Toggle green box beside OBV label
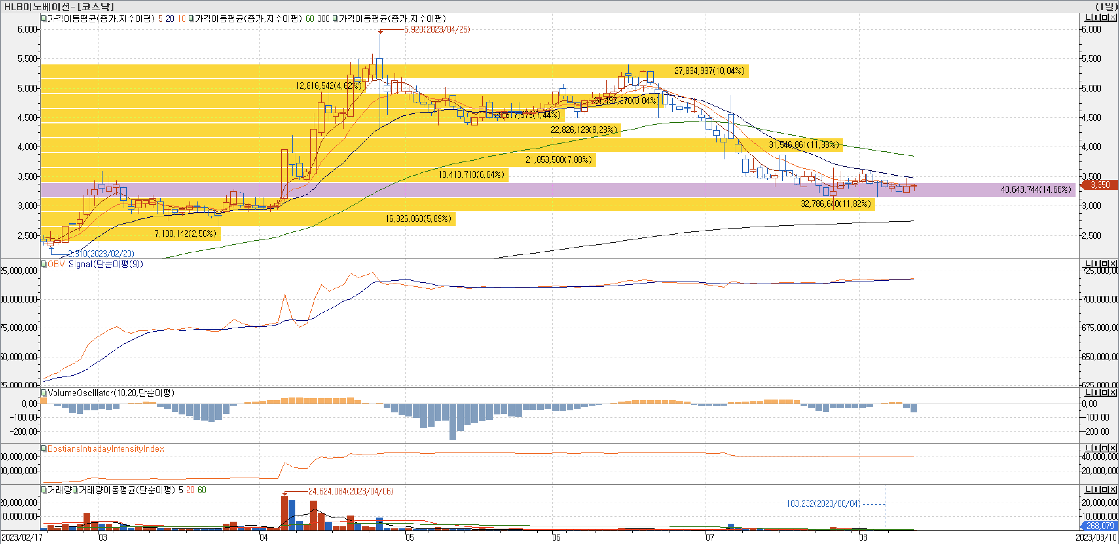The height and width of the screenshot is (544, 1119). pos(43,264)
